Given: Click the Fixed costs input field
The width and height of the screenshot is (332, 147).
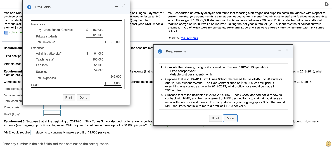Looking at the screenshot, I should [52, 107].
